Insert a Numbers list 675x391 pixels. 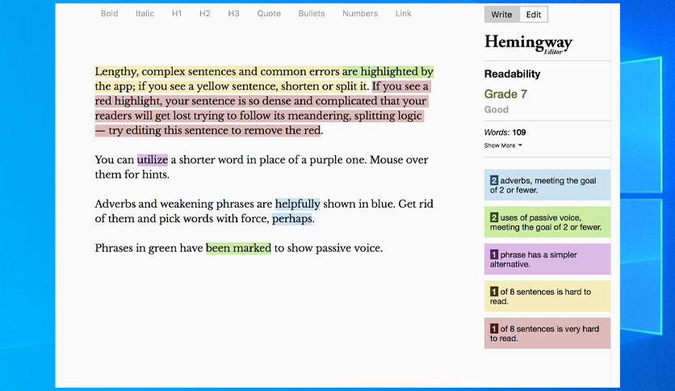[360, 14]
